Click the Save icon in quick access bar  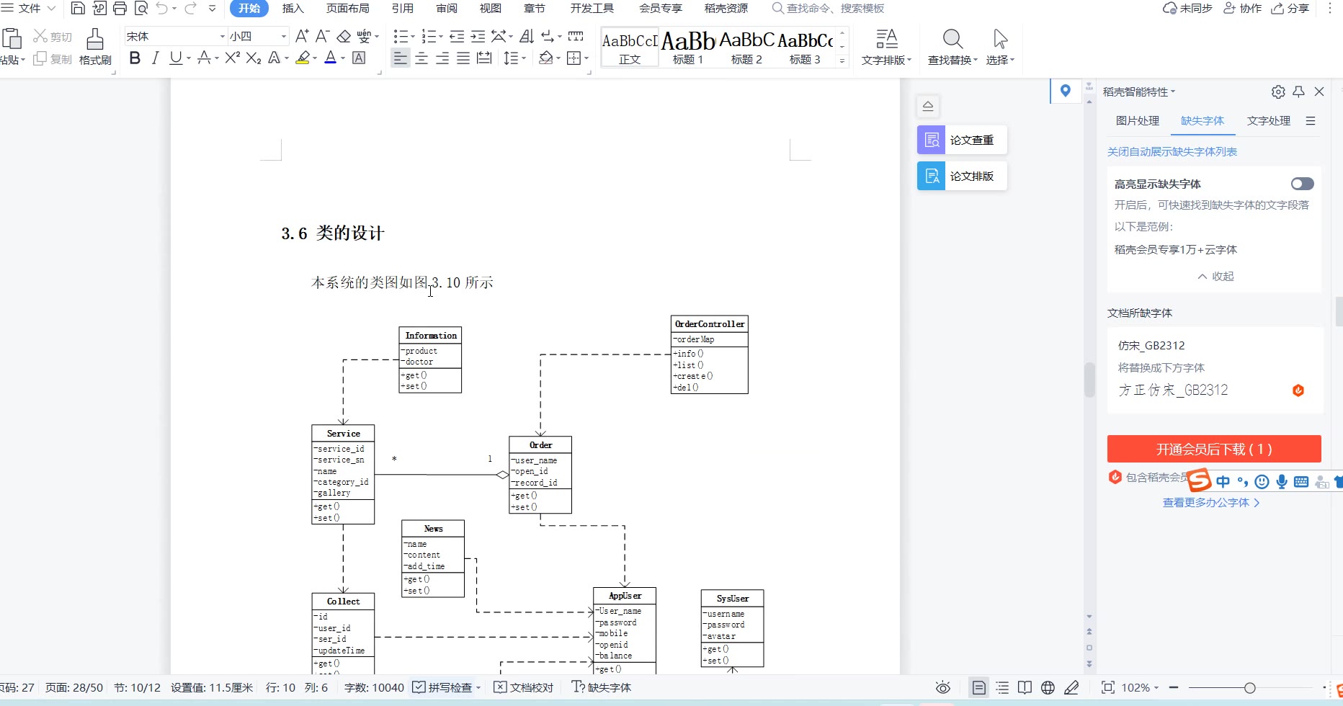(x=78, y=9)
